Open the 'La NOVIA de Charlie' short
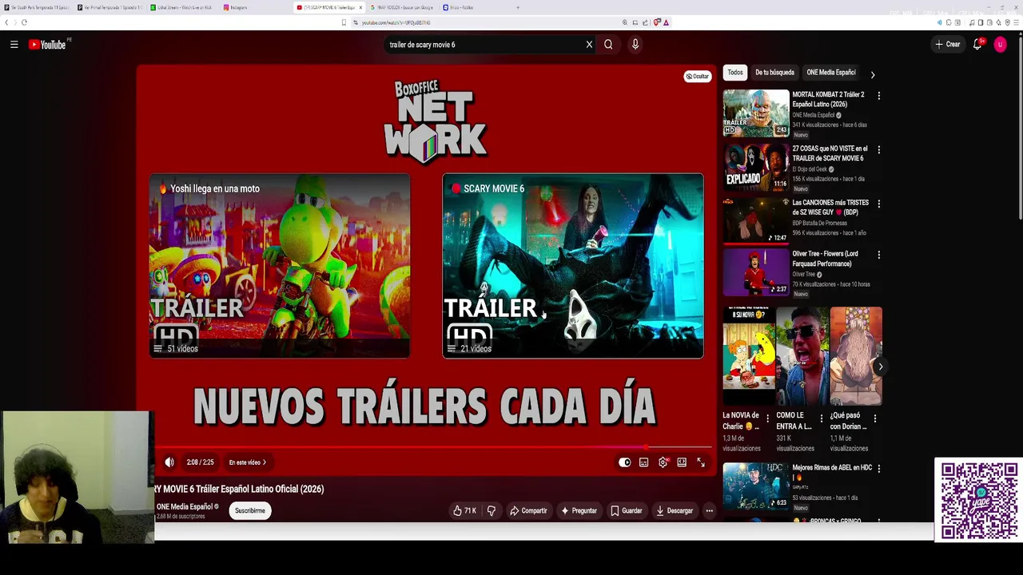This screenshot has height=575, width=1023. coord(749,356)
